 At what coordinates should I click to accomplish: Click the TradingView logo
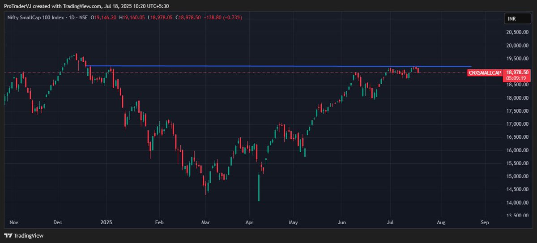(24, 235)
